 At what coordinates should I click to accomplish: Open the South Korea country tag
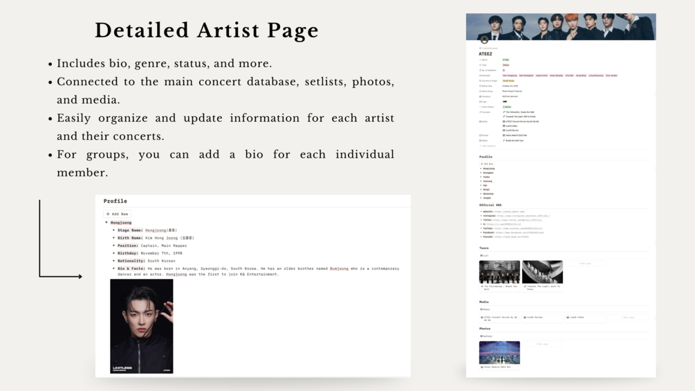click(508, 81)
